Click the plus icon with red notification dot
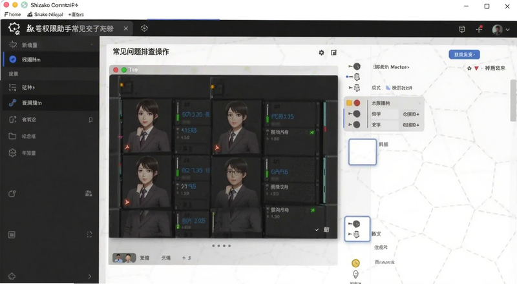This screenshot has height=284, width=517. (x=479, y=29)
